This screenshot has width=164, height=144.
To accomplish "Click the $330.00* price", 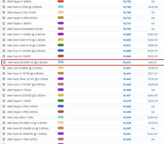I will pyautogui.click(x=153, y=51).
